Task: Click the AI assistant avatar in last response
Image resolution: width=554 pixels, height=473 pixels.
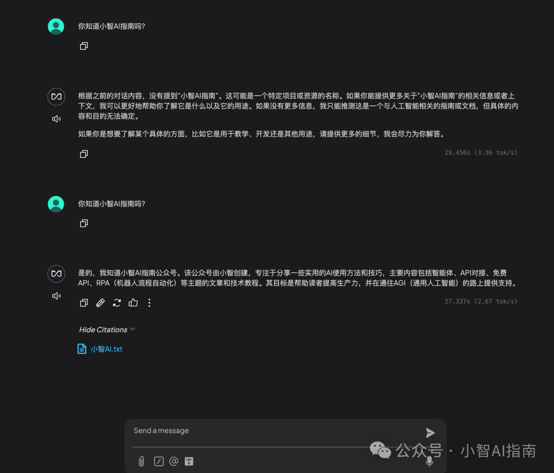Action: pyautogui.click(x=56, y=274)
